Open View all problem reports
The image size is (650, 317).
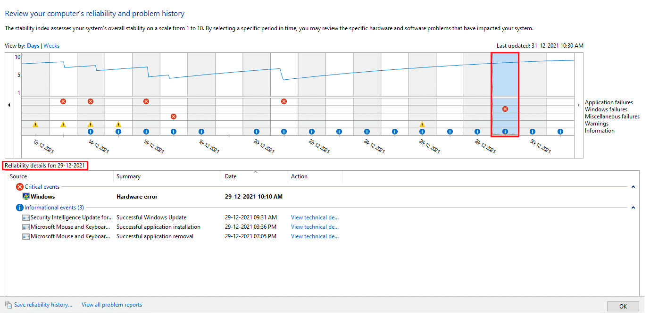point(112,305)
